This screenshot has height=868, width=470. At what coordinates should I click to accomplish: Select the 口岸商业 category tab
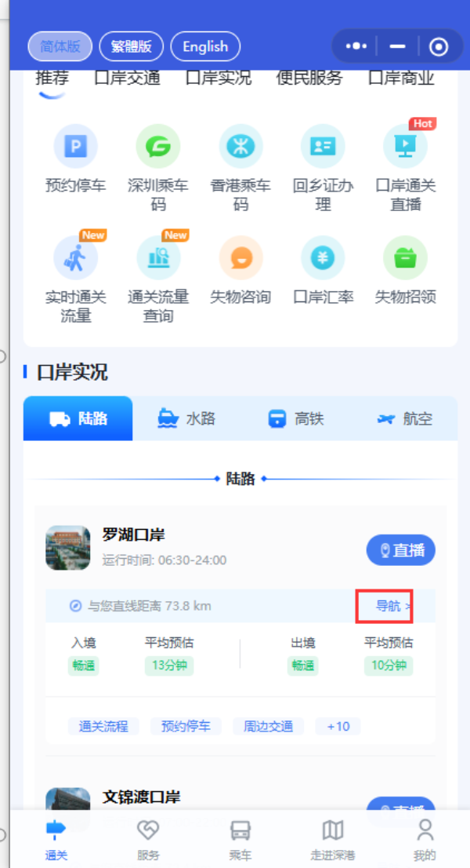point(402,78)
